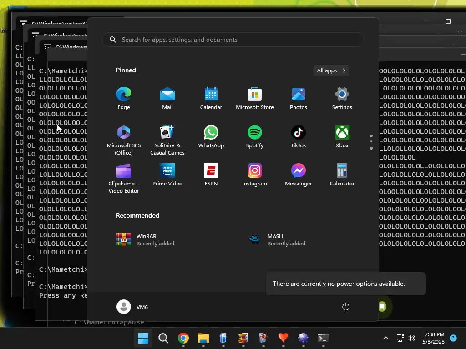Open the clock showing 7:38 PM
The width and height of the screenshot is (466, 349).
pos(434,338)
